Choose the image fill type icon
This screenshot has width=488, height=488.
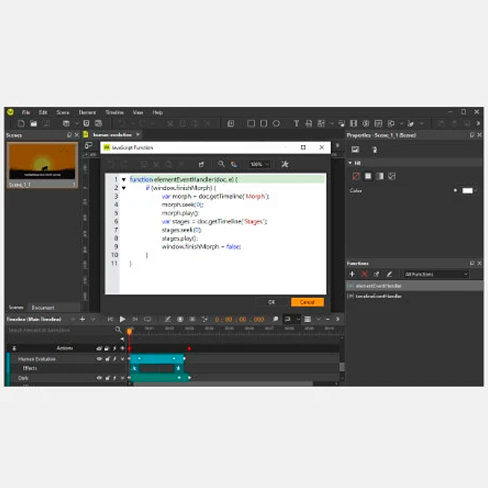tap(392, 176)
